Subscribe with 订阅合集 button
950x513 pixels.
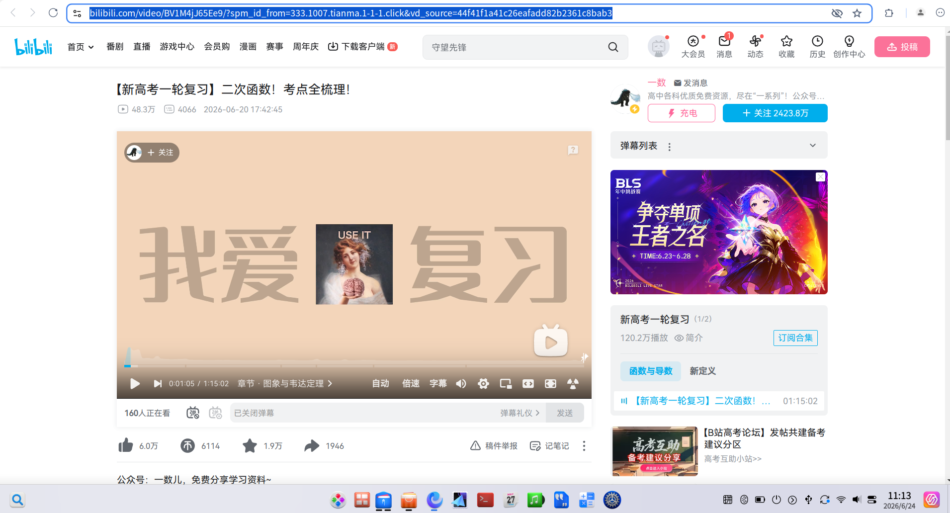pos(795,338)
